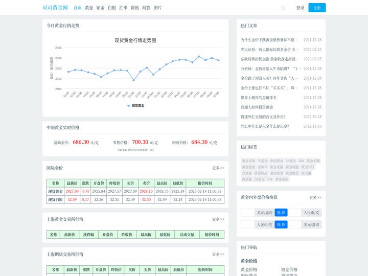
Task: Click 换算 button in 美元/盎司 to 人民币/克 row
Action: [x=281, y=213]
